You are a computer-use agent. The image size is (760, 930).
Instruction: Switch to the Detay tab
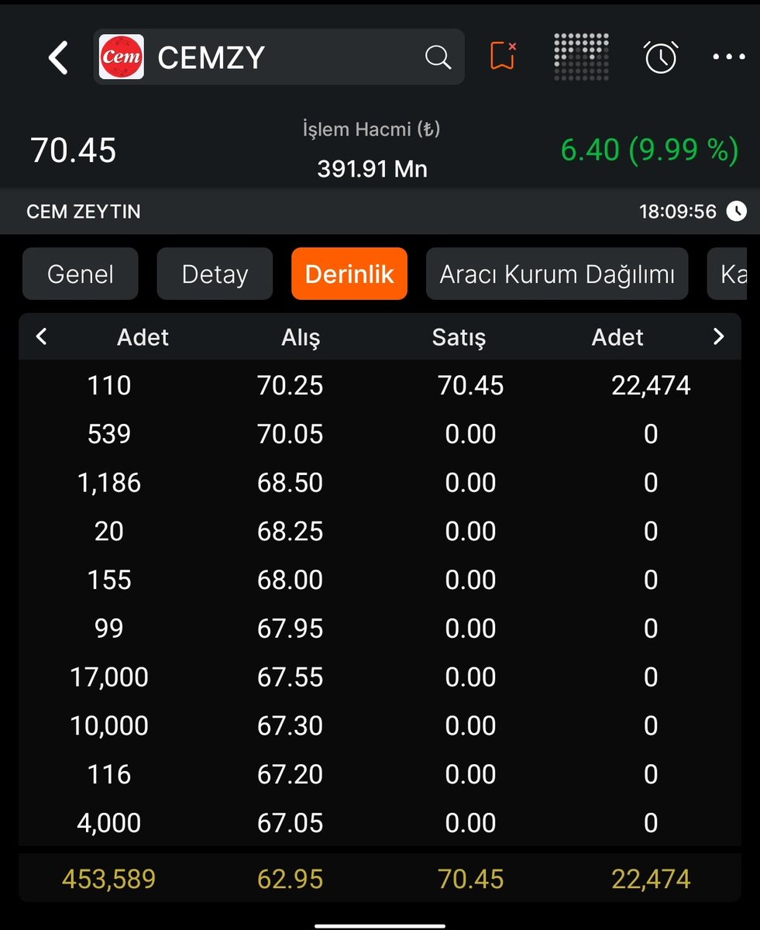215,274
